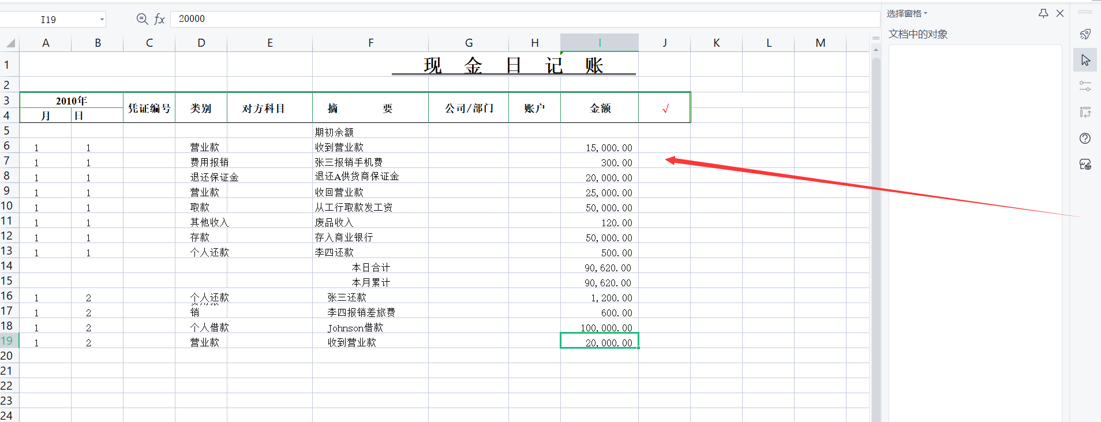Viewport: 1101px width, 422px height.
Task: Click the 现金日记账 title cell
Action: click(x=514, y=65)
